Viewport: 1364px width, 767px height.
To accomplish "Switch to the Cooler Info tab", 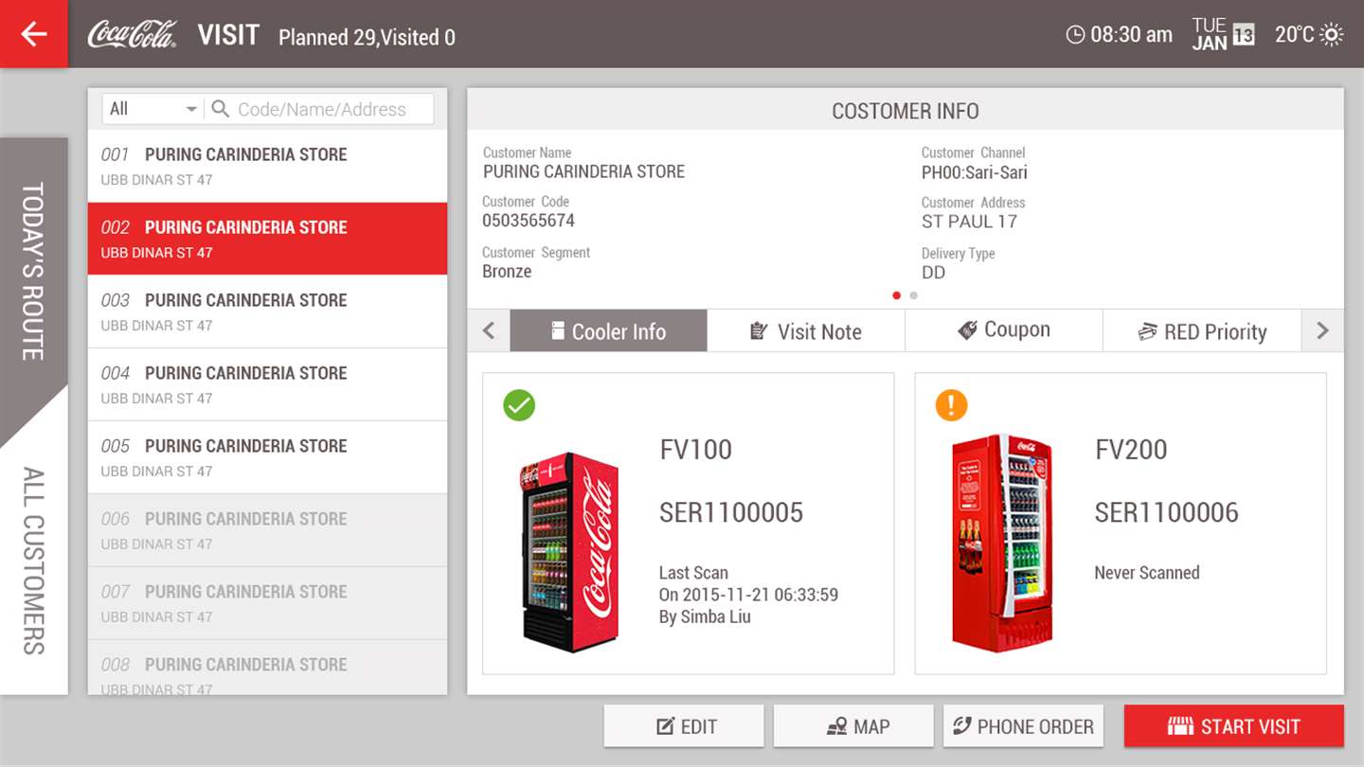I will point(608,330).
